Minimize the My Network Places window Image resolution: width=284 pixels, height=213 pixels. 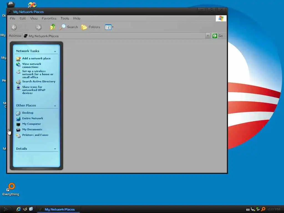coord(202,10)
